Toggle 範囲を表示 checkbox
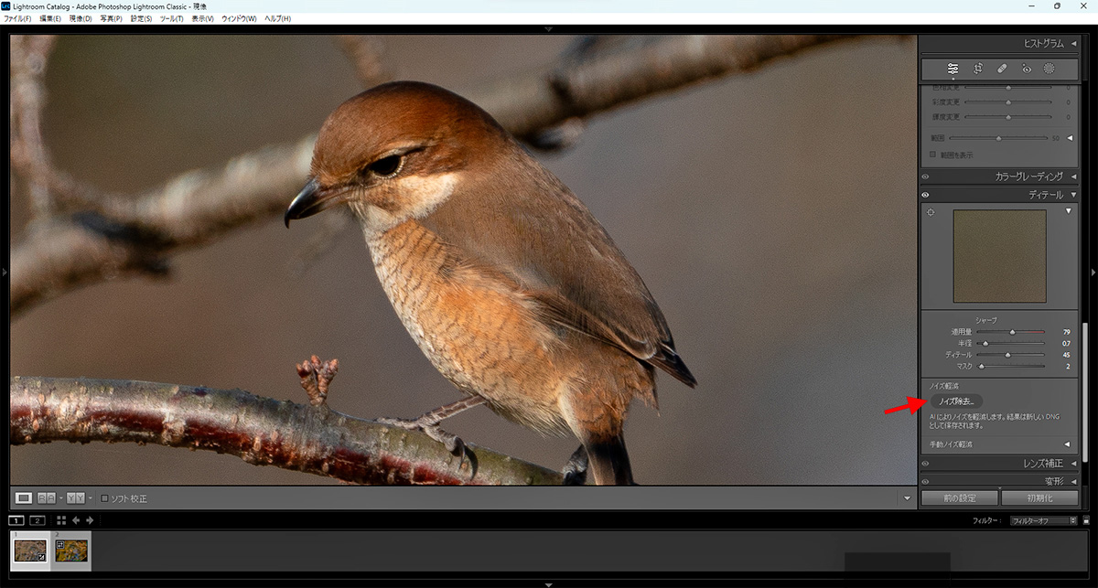 (933, 155)
